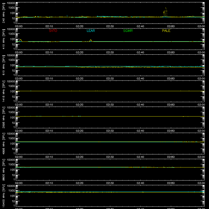Click the 10 tick label on 1415 MHz axis
This screenshot has height=209, width=209.
tap(13, 97)
